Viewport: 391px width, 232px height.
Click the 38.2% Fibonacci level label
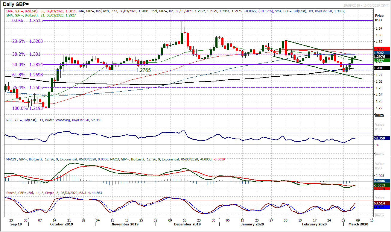pyautogui.click(x=19, y=55)
